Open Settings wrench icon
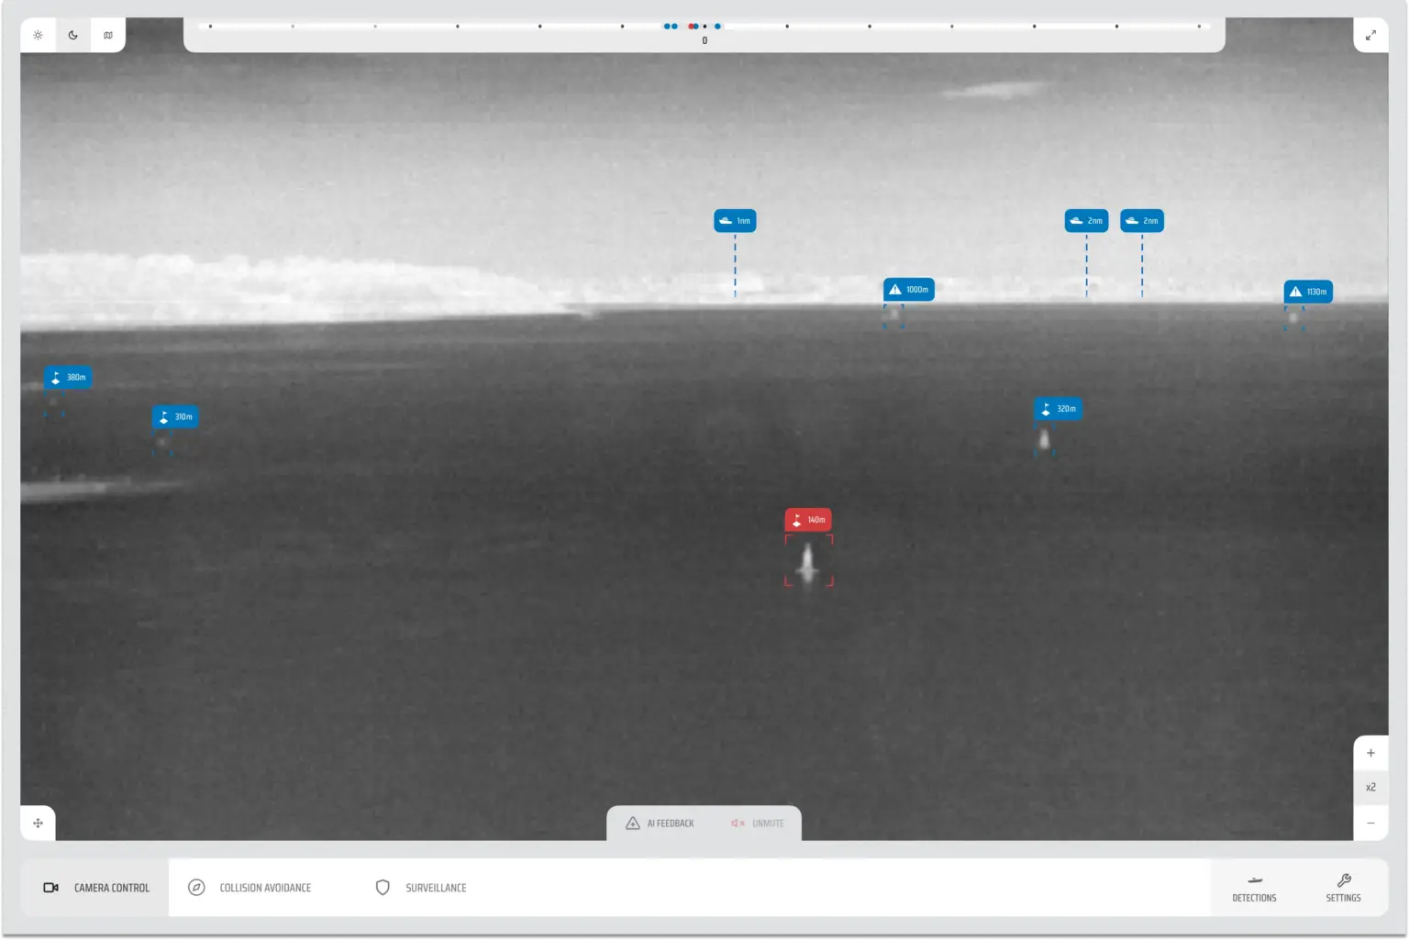Viewport: 1409px width, 940px height. [1343, 888]
